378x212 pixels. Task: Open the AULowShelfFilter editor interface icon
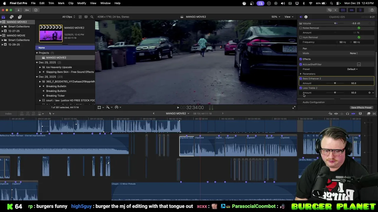point(359,64)
